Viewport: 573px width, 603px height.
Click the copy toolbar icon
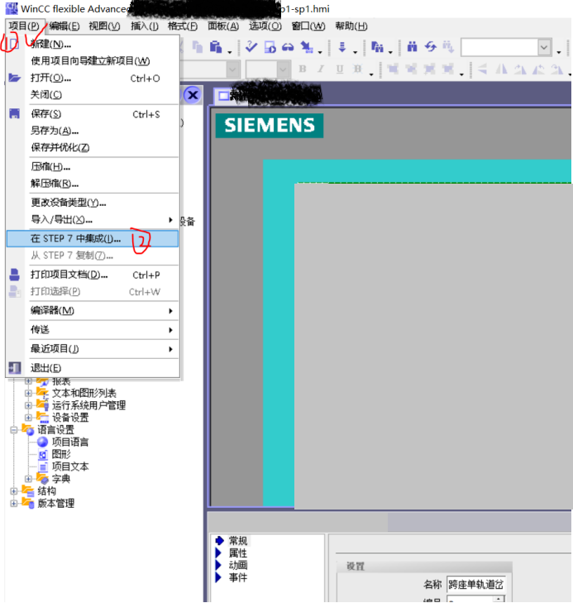click(198, 47)
